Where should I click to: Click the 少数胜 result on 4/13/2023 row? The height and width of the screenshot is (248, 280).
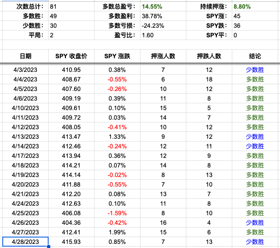[255, 137]
